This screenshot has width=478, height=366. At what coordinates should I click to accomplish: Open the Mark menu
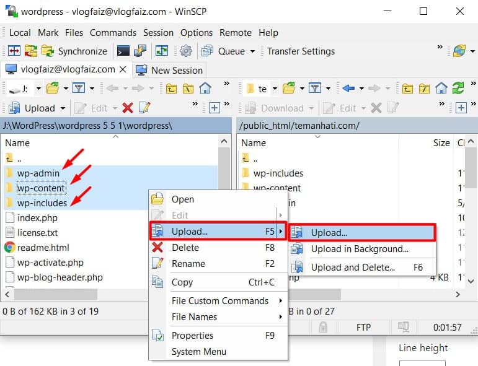click(x=48, y=33)
